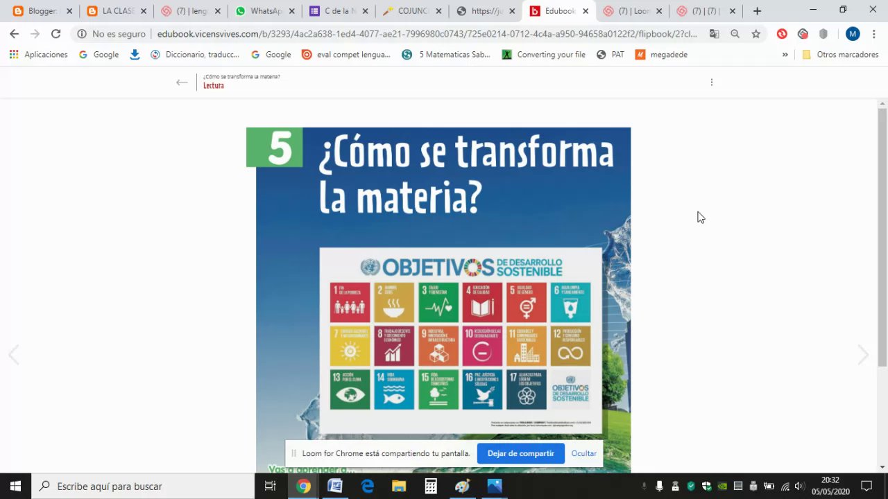Viewport: 888px width, 499px height.
Task: Switch to the Blogger tab
Action: pos(42,11)
